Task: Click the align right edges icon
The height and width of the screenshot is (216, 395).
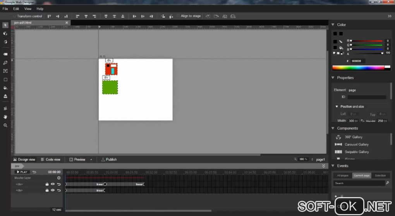Action: [94, 16]
